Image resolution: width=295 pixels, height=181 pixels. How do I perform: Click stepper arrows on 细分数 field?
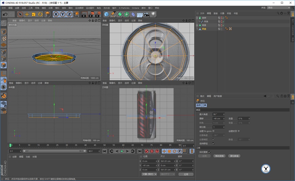[224, 127]
